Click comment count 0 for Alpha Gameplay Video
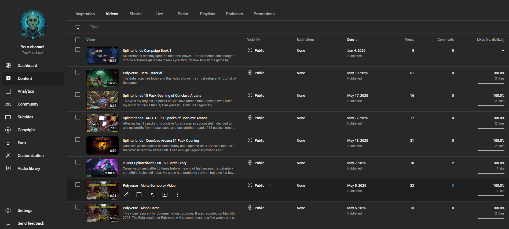Screen dimensions: 509x229 453,185
